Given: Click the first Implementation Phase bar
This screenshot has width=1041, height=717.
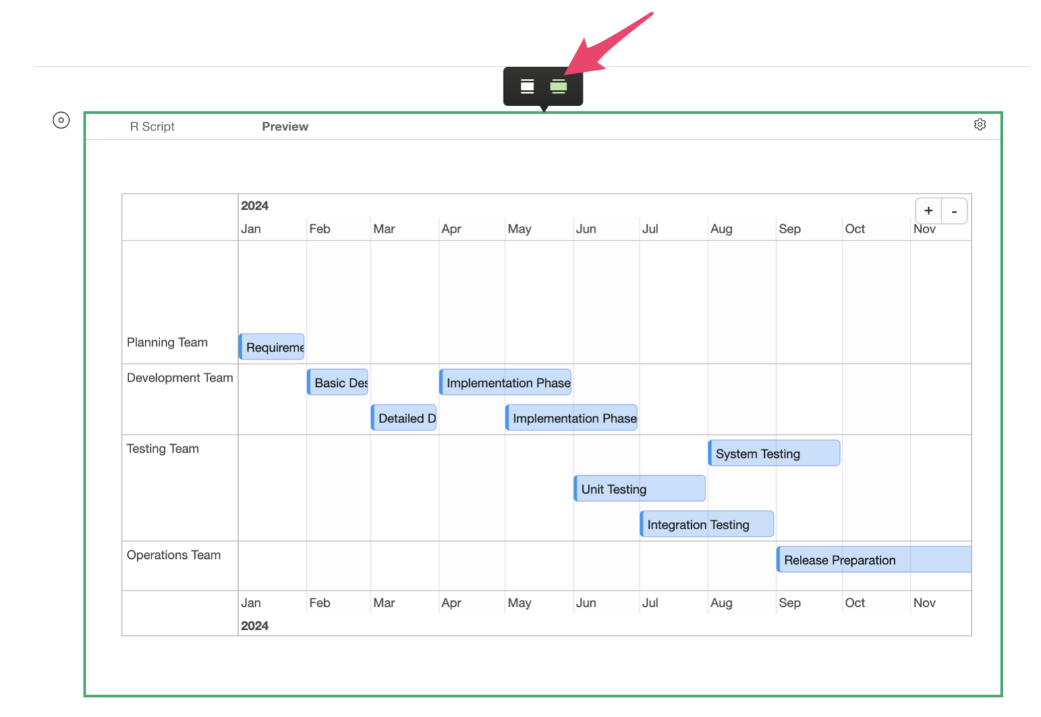Looking at the screenshot, I should click(x=505, y=382).
